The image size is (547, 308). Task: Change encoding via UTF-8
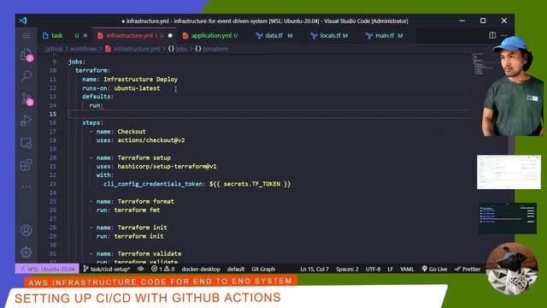coord(373,269)
